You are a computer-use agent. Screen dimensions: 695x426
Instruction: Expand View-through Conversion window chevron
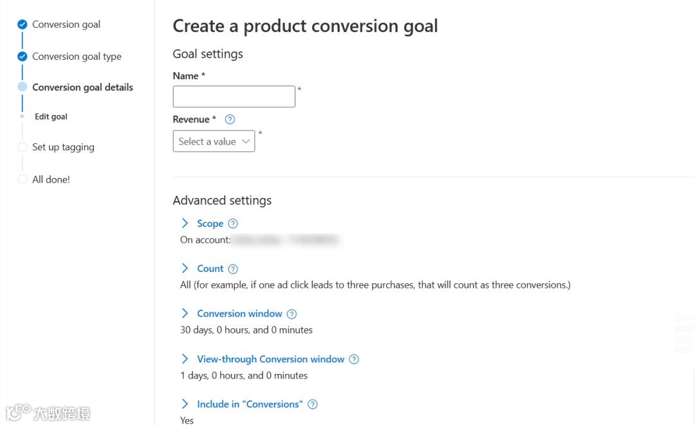tap(185, 359)
